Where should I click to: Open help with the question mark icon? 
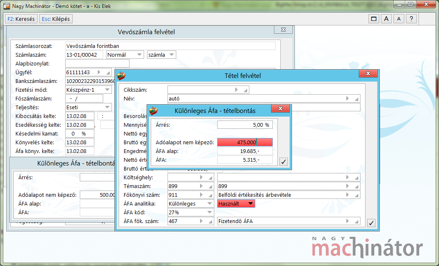point(411,19)
